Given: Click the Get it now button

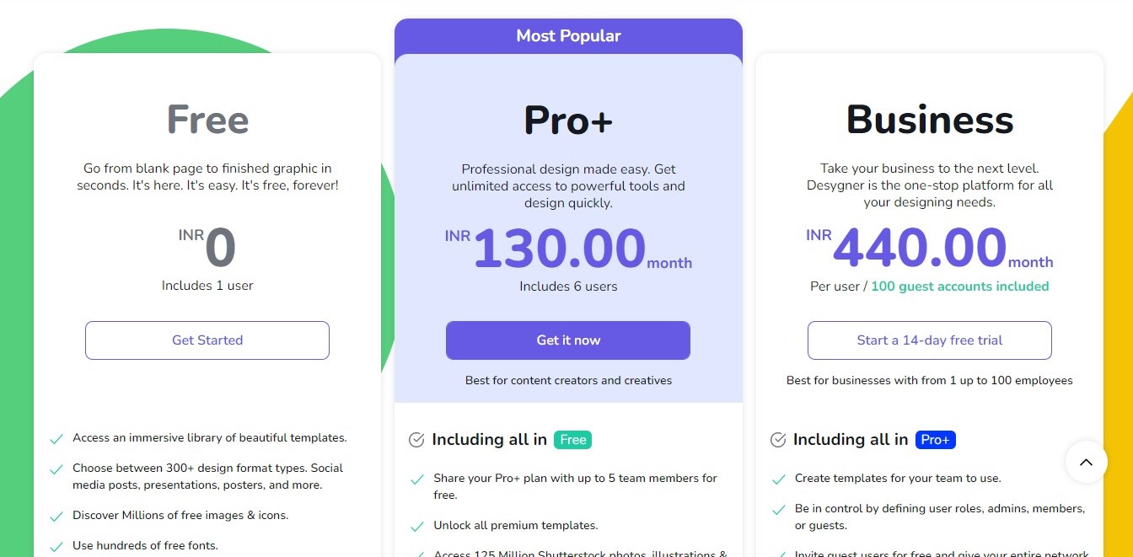Looking at the screenshot, I should click(x=568, y=340).
